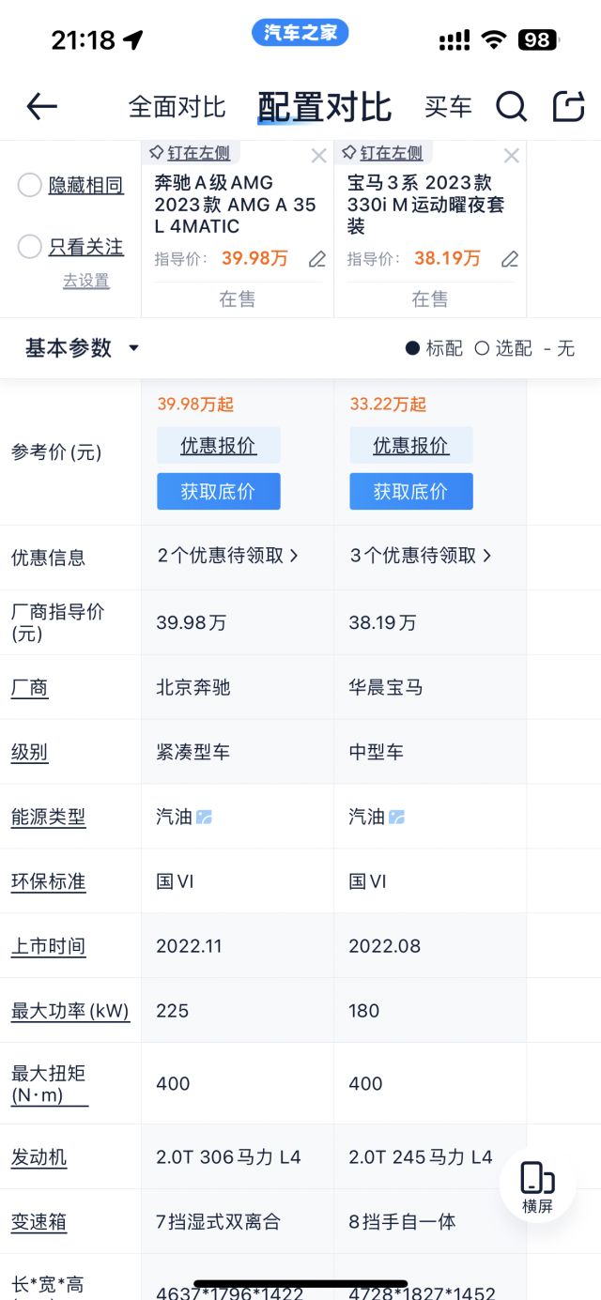601x1300 pixels.
Task: Tap the search icon in the top bar
Action: (512, 107)
